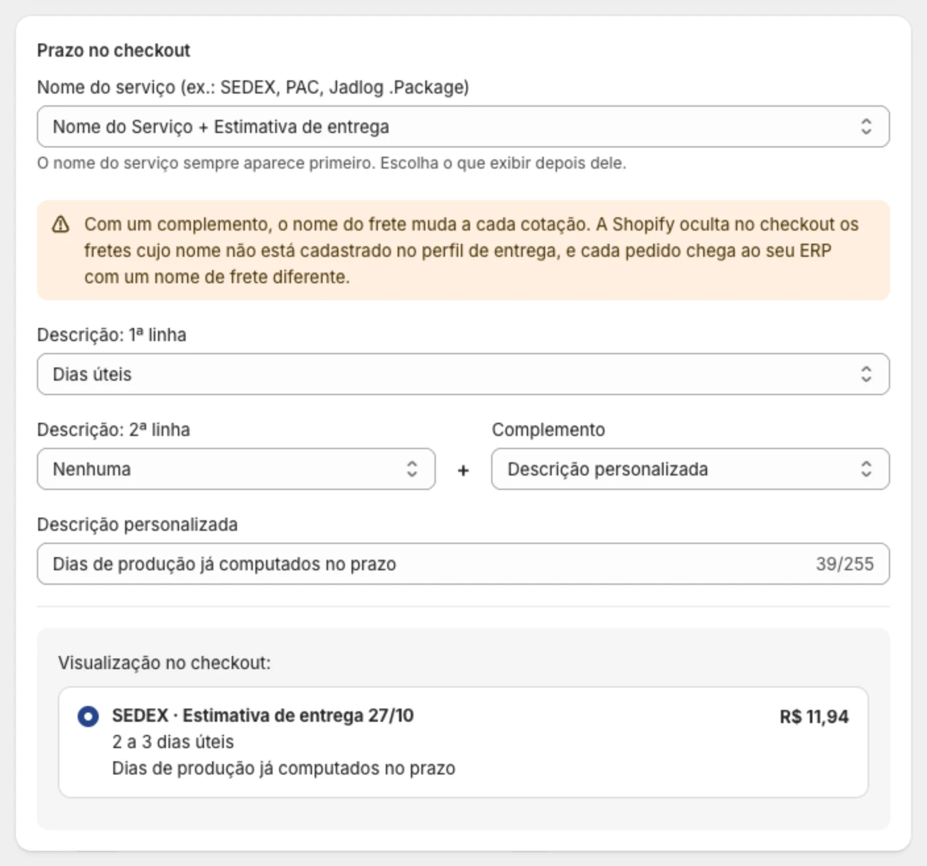The image size is (927, 866).
Task: Click the 'Complemento' label
Action: coord(548,430)
